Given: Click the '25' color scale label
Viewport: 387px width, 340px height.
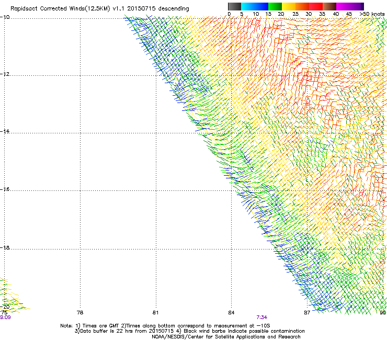Looking at the screenshot, I should click(x=295, y=14).
